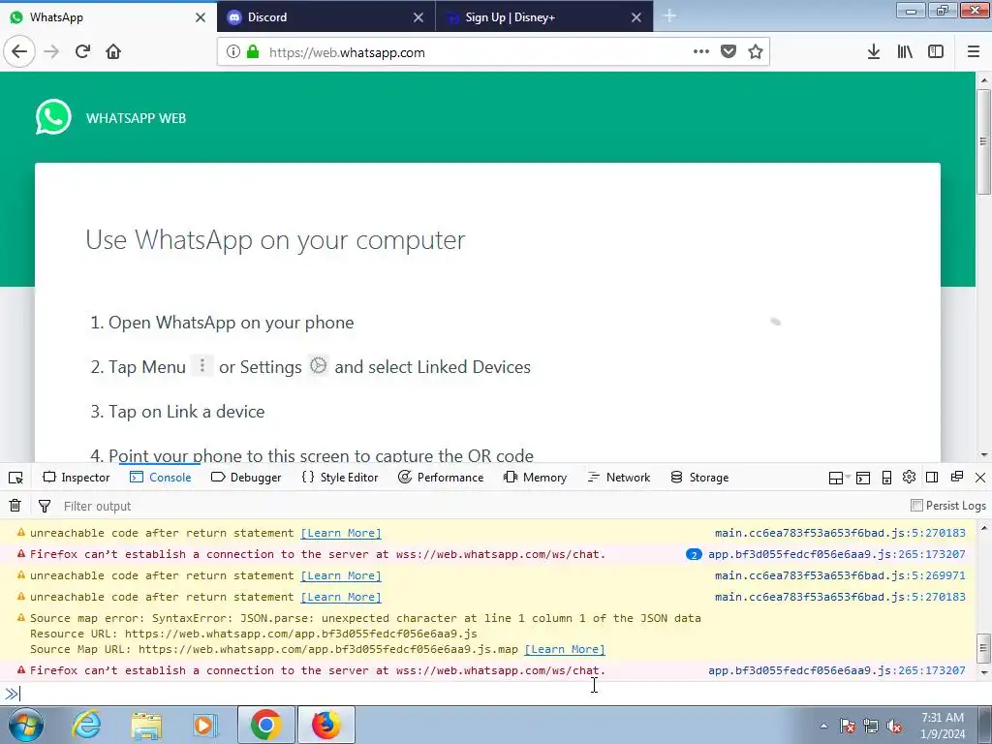Viewport: 992px width, 744px height.
Task: Close the Disney+ Sign Up tab
Action: [636, 17]
